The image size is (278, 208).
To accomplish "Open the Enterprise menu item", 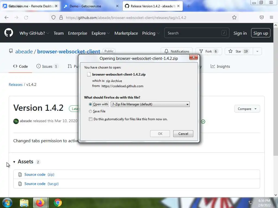I will coord(77,33).
